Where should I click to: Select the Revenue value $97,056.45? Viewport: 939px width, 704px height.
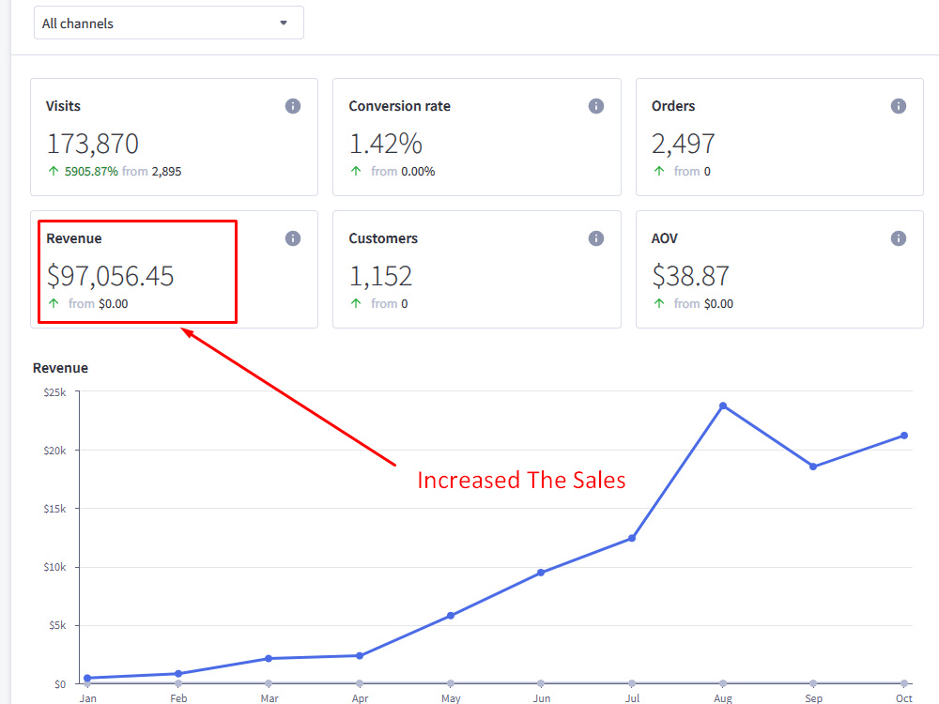point(110,277)
